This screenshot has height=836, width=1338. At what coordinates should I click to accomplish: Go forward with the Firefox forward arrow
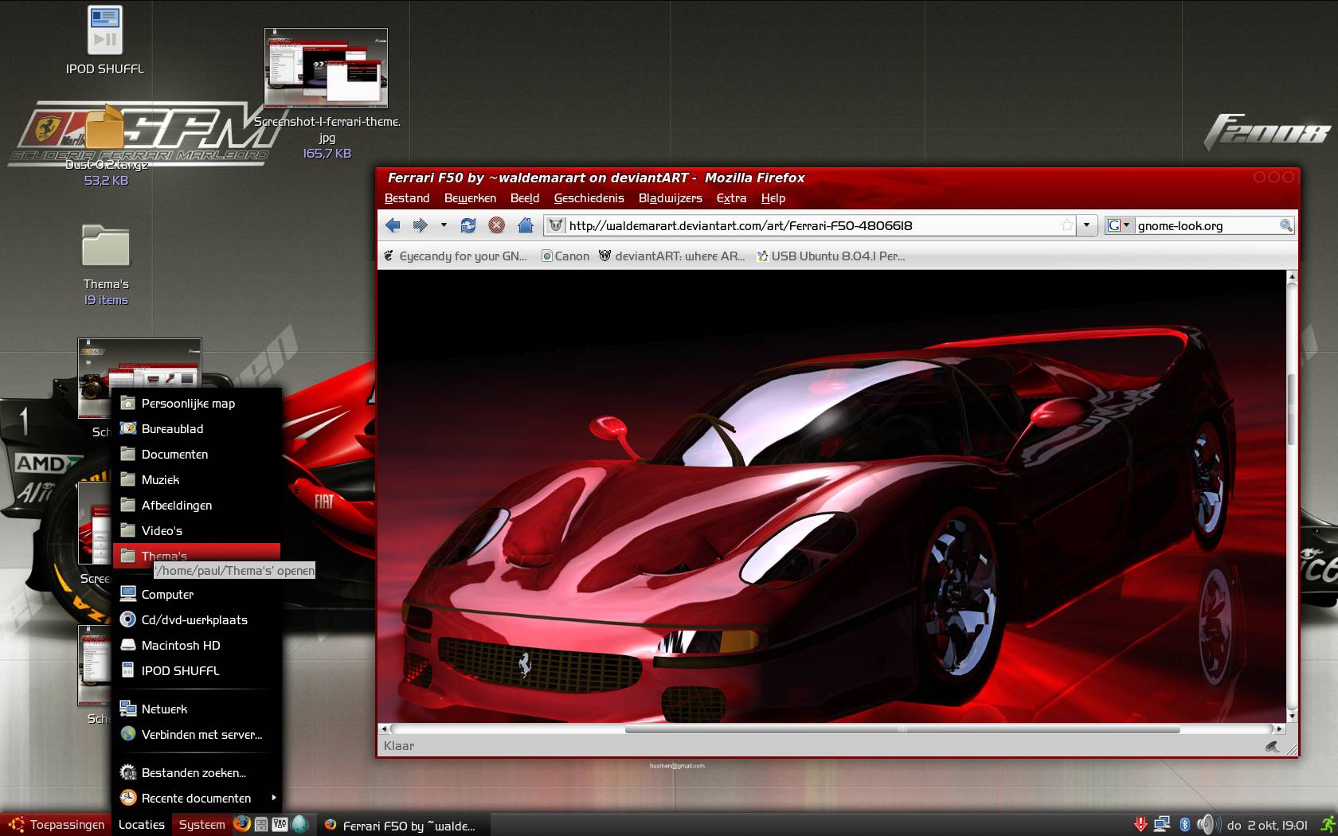(420, 225)
